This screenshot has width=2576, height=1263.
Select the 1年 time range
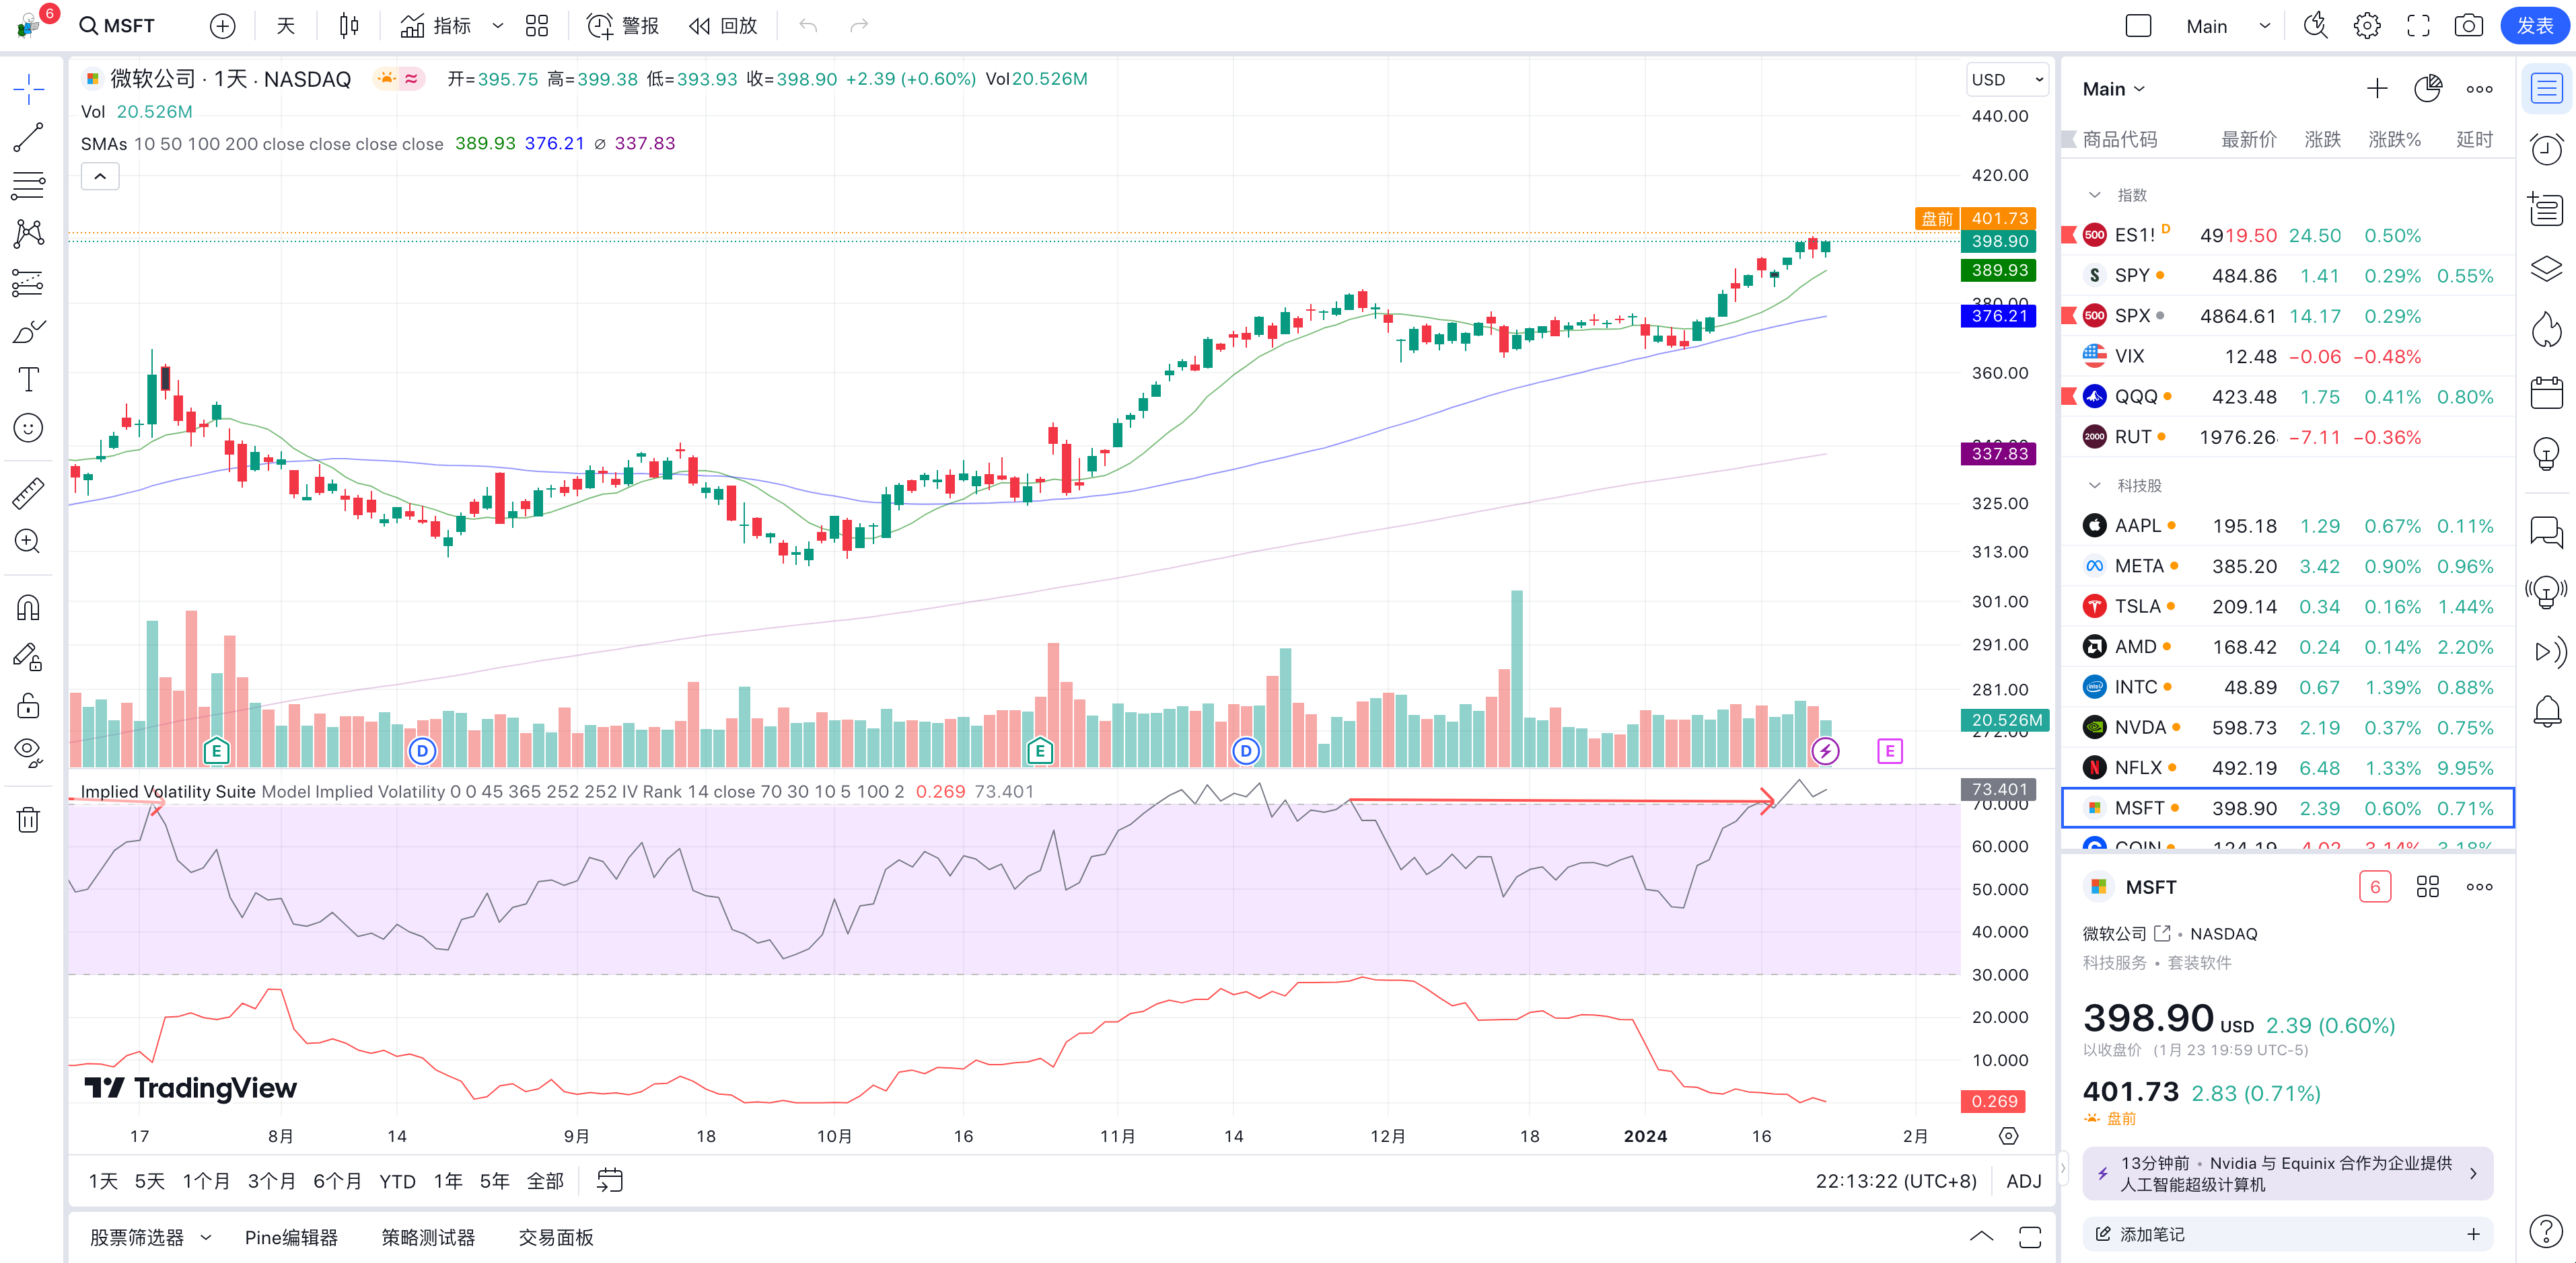[448, 1181]
